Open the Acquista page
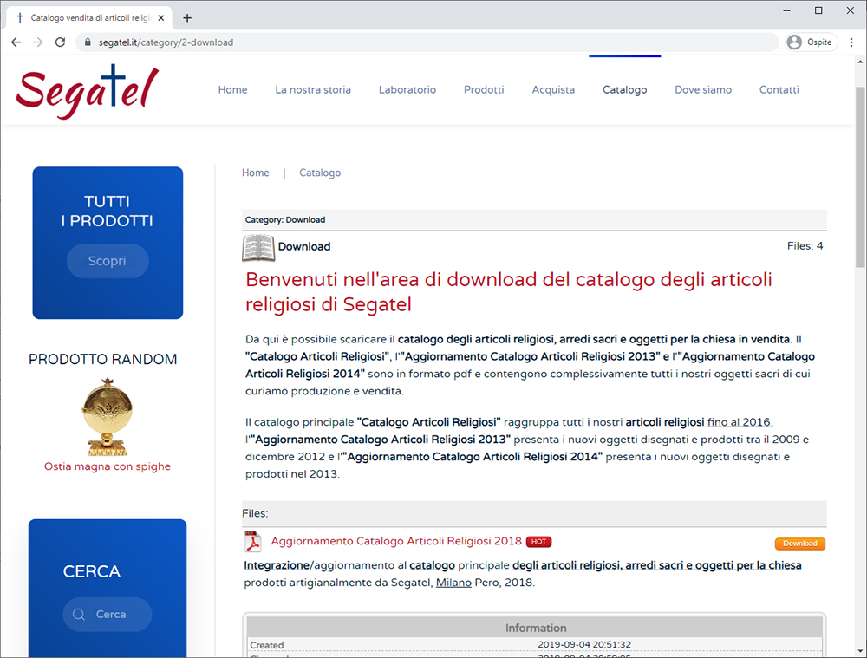867x658 pixels. pos(553,89)
